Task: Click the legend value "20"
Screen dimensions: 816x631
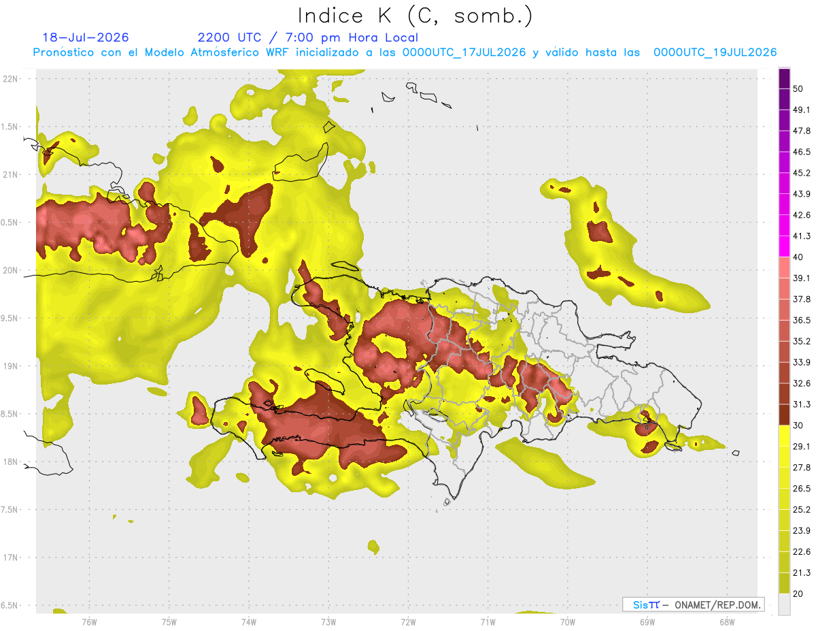Action: [x=798, y=594]
